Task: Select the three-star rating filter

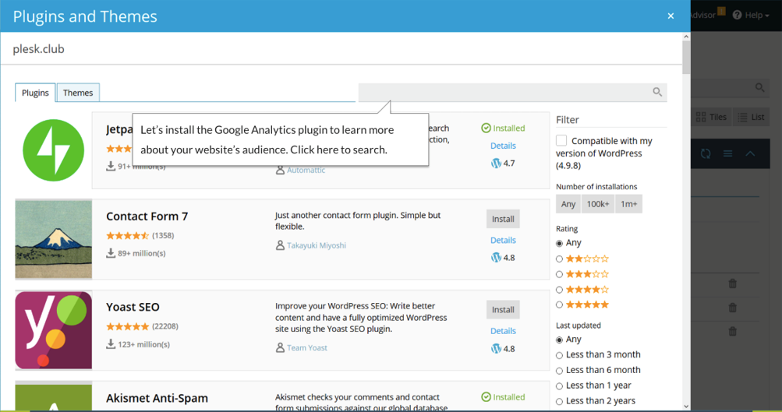Action: [559, 274]
